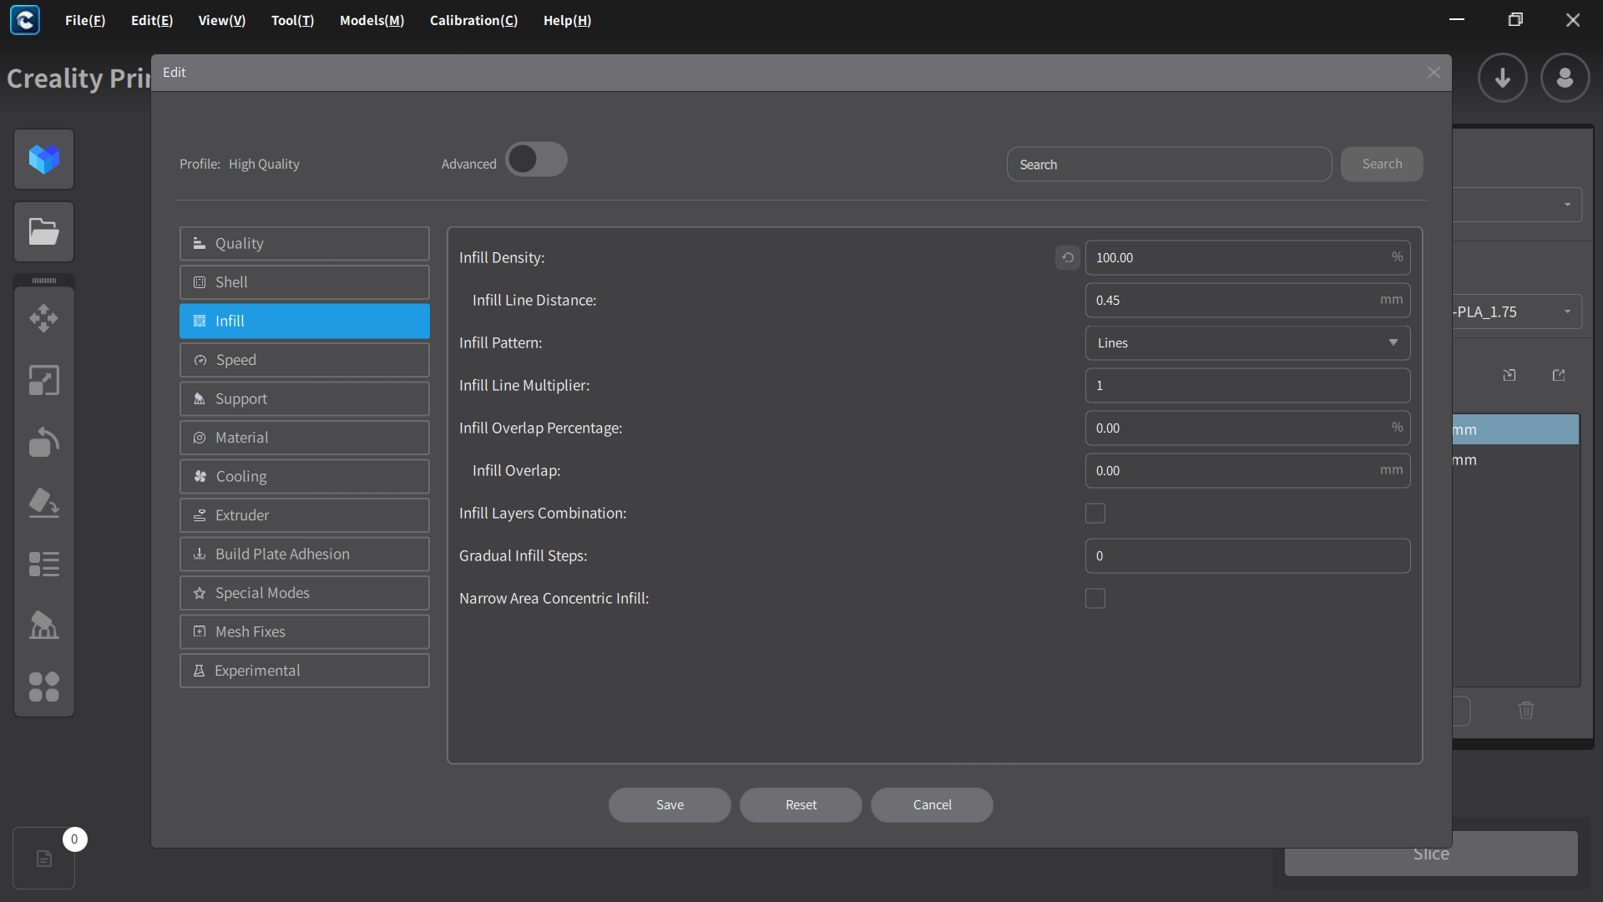
Task: Open the layout arrange icon in sidebar
Action: (x=44, y=687)
